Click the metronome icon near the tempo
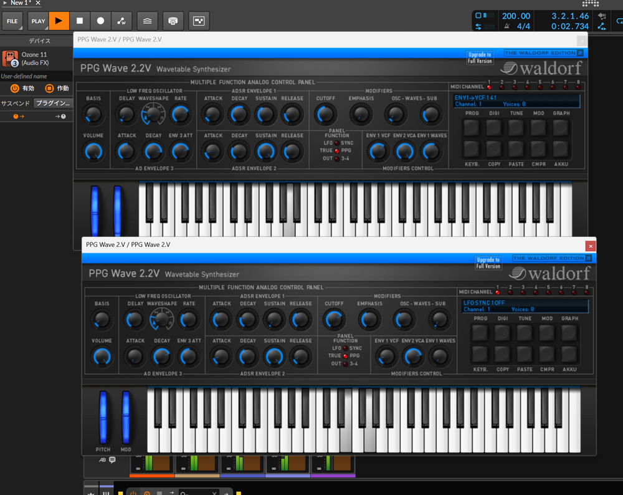 click(x=507, y=26)
